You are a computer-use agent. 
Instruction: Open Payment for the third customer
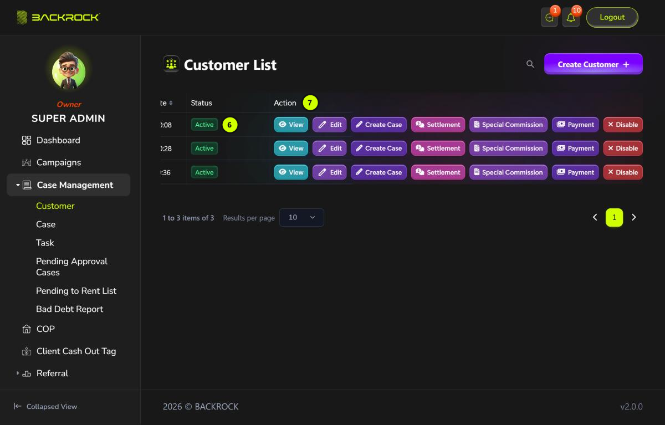[575, 172]
